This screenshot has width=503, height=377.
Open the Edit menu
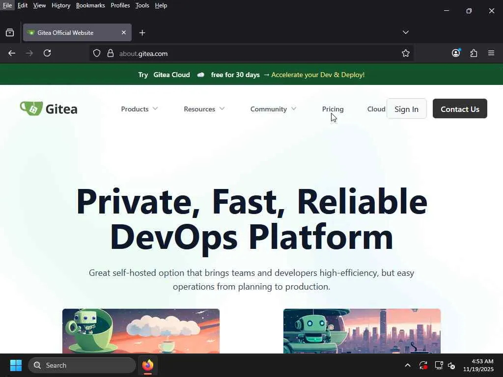(x=23, y=5)
